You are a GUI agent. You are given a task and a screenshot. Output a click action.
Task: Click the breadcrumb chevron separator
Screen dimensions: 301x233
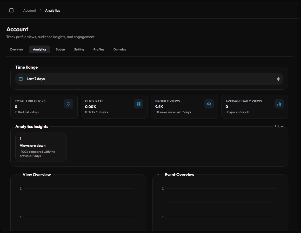41,10
